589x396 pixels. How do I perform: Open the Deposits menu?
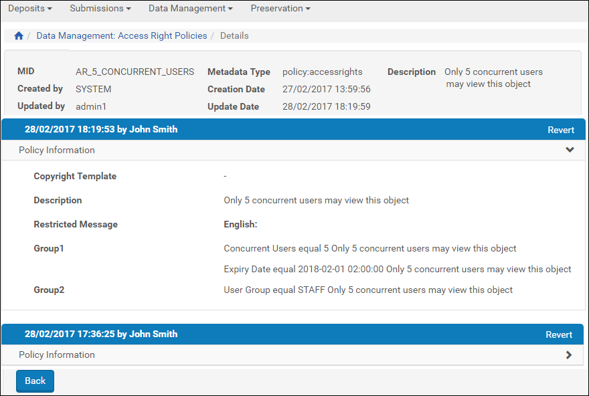(29, 9)
